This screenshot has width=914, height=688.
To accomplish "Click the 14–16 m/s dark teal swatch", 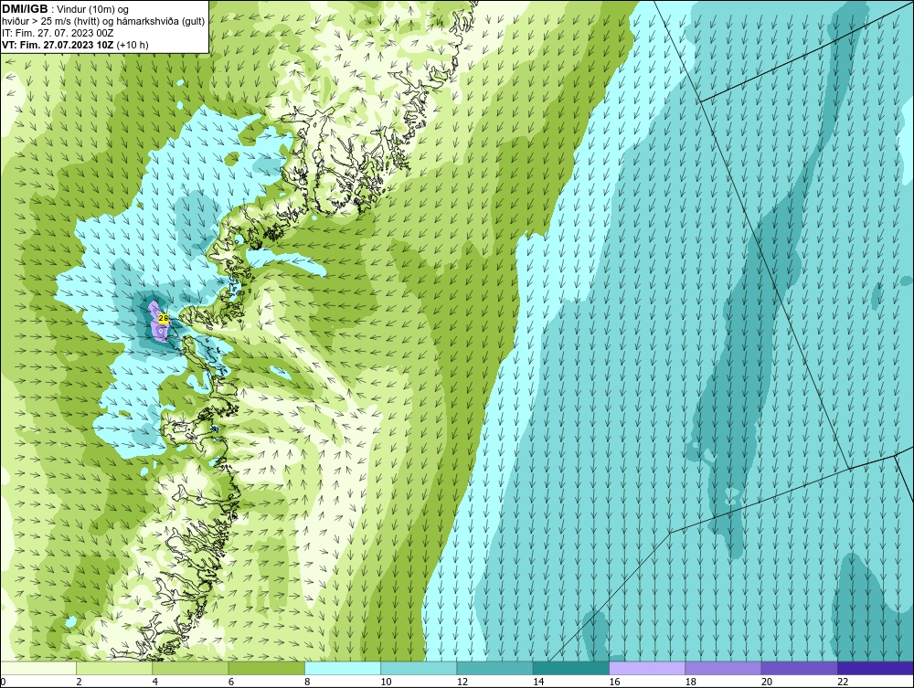I will coord(571,668).
